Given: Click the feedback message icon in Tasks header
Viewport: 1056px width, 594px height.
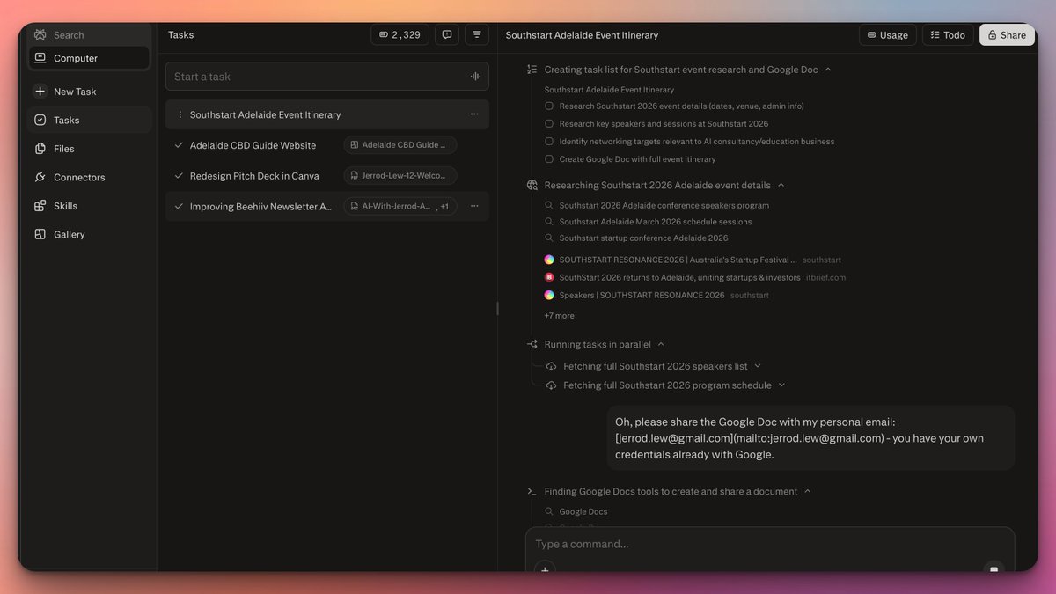Looking at the screenshot, I should (x=447, y=35).
